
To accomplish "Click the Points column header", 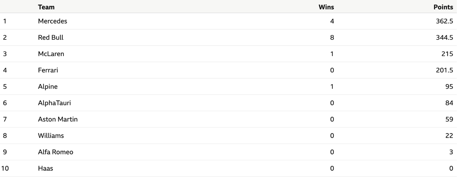I will [x=443, y=6].
